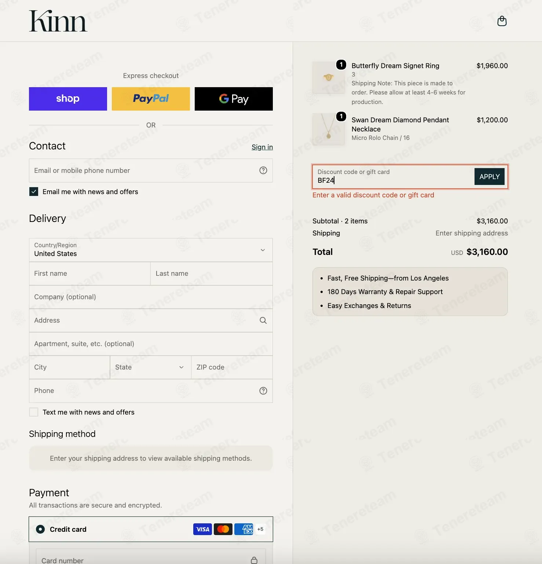Click into the City field
This screenshot has height=564, width=542.
(x=69, y=367)
